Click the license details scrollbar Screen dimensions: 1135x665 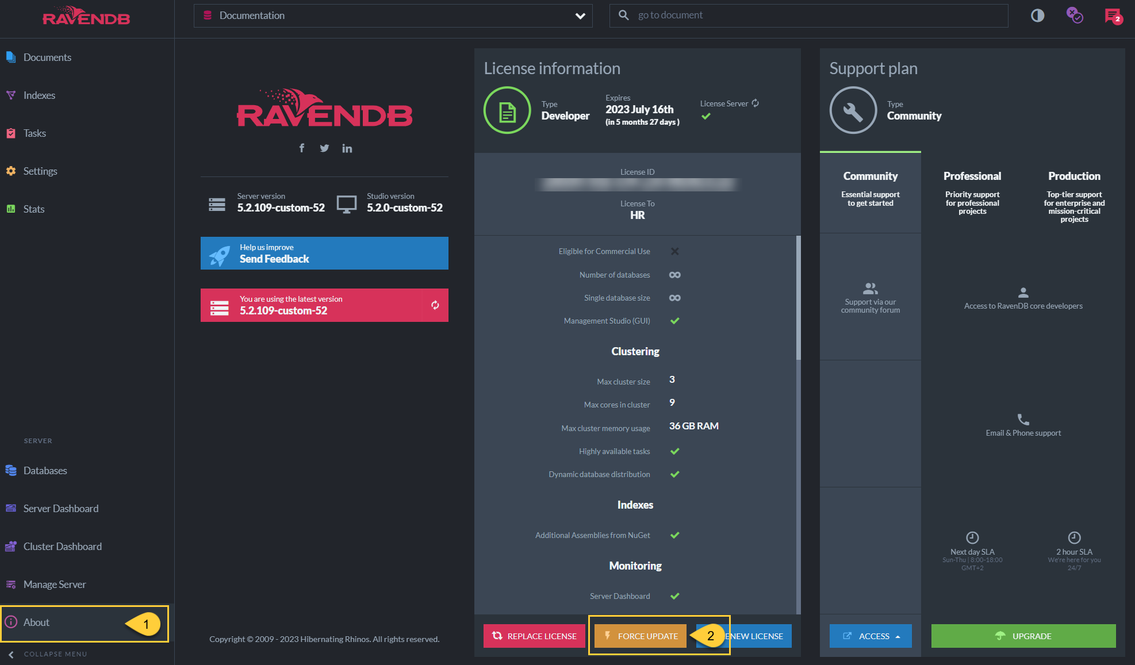pos(798,298)
